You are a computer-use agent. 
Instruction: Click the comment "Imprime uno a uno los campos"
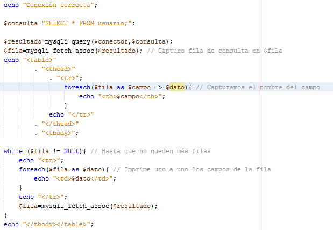(x=192, y=169)
